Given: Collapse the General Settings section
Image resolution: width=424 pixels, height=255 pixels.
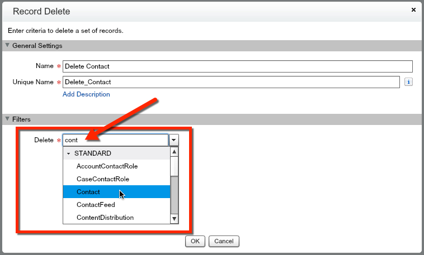Looking at the screenshot, I should pyautogui.click(x=7, y=46).
